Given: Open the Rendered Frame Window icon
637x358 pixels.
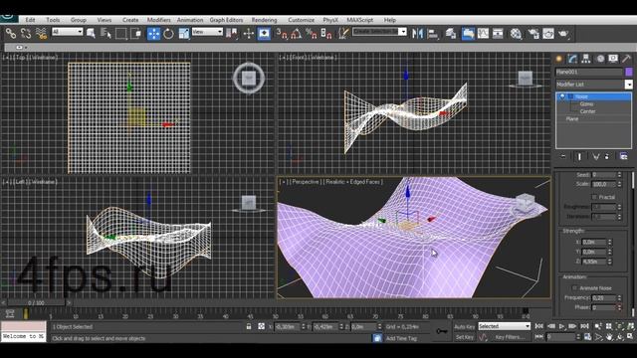Looking at the screenshot, I should point(548,33).
